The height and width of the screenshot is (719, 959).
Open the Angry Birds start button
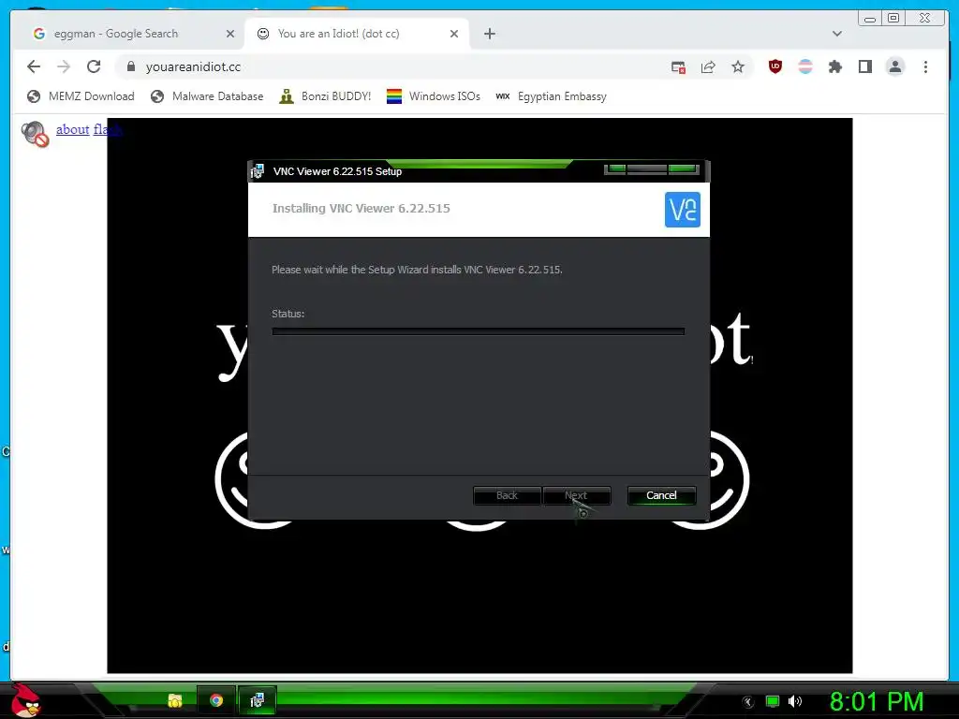tap(25, 700)
